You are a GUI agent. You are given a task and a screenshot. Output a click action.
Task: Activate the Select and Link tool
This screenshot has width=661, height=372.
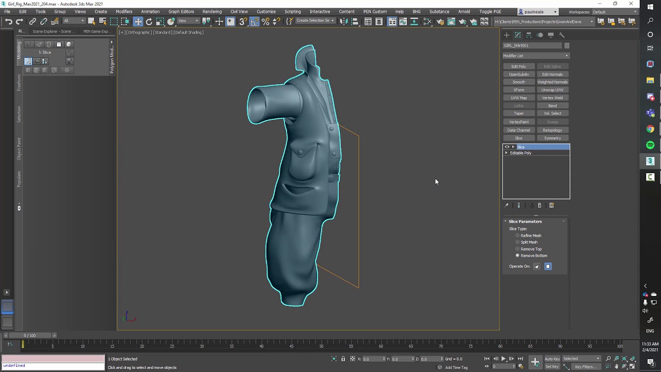(x=33, y=21)
